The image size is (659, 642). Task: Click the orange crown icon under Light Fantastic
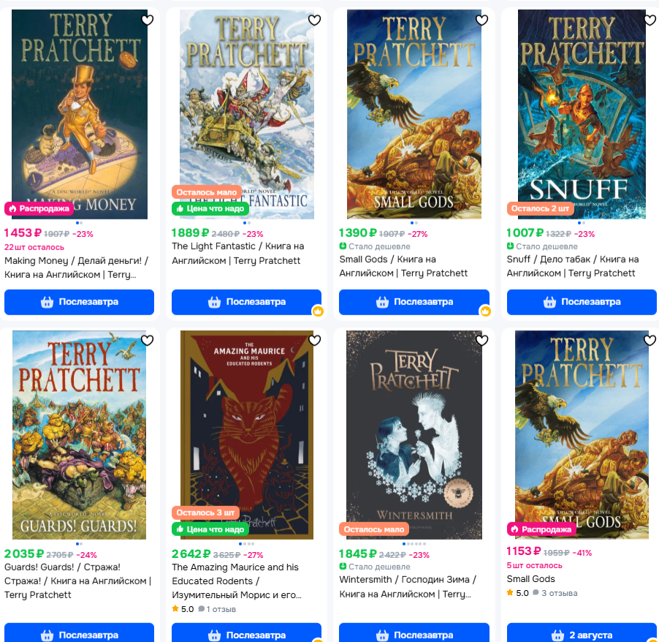pos(318,311)
